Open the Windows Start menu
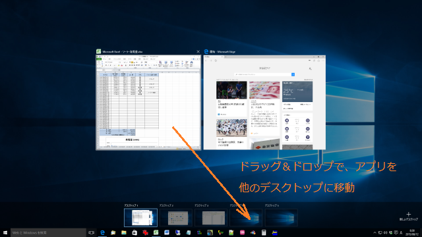The height and width of the screenshot is (237, 422). pyautogui.click(x=5, y=232)
